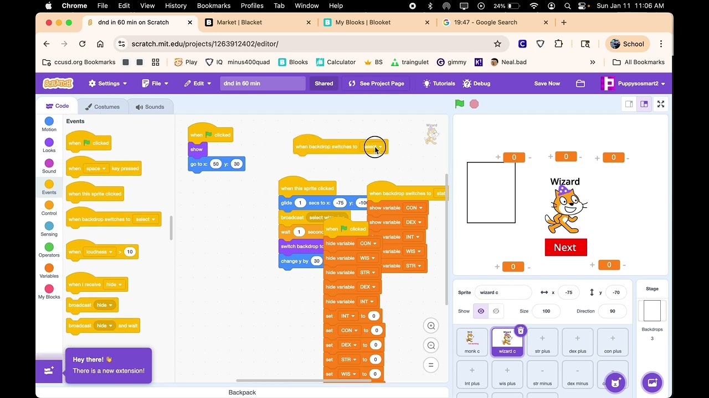Hide sprite using crossed-eye toggle

[x=496, y=311]
